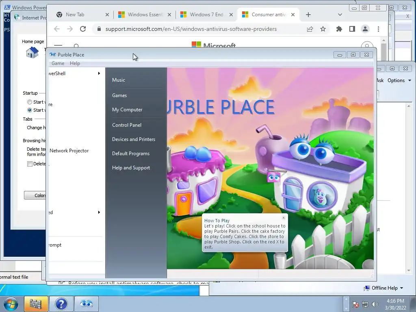Click the address bar lock icon
Viewport: 416px width, 312px height.
click(x=99, y=29)
